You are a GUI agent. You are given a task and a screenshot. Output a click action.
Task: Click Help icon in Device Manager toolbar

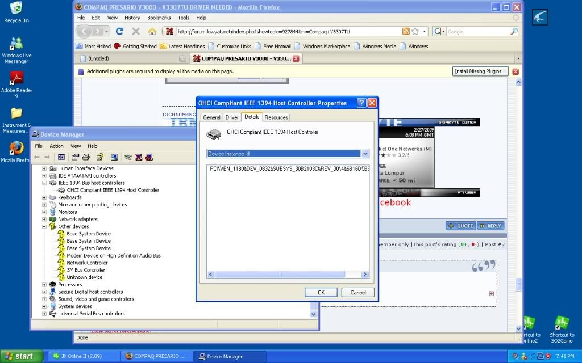99,157
